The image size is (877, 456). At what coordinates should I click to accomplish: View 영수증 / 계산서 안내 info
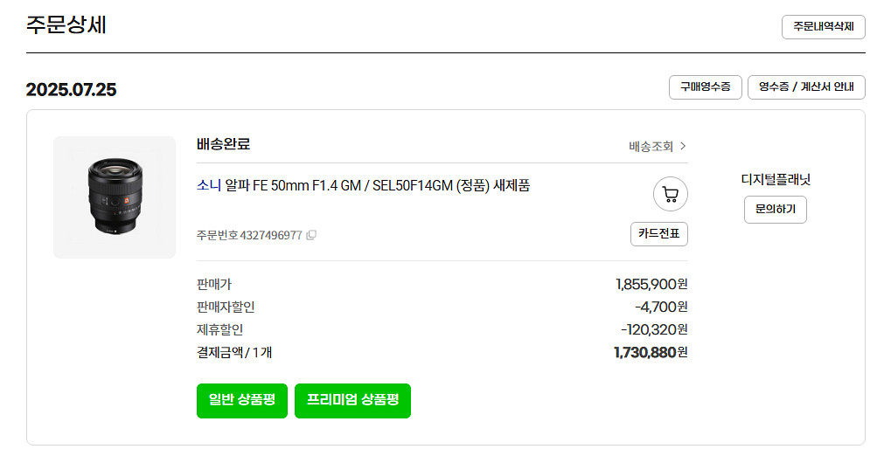tap(806, 87)
